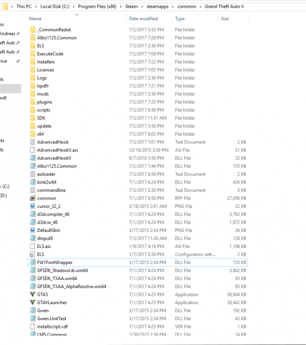Select GFSDK_TXAA_AlphaResolve.win64 file name
This screenshot has width=306, height=345.
tap(71, 286)
